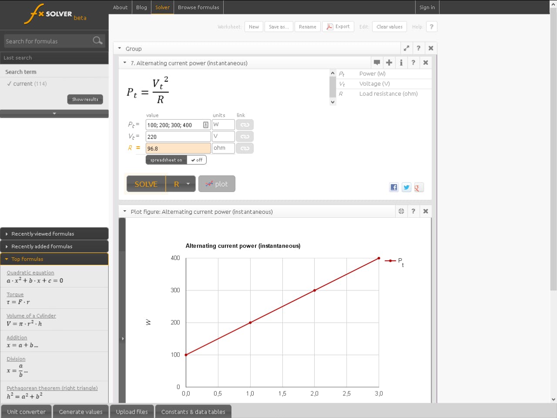This screenshot has width=557, height=418.
Task: Click the PDF Export button
Action: coord(338,27)
